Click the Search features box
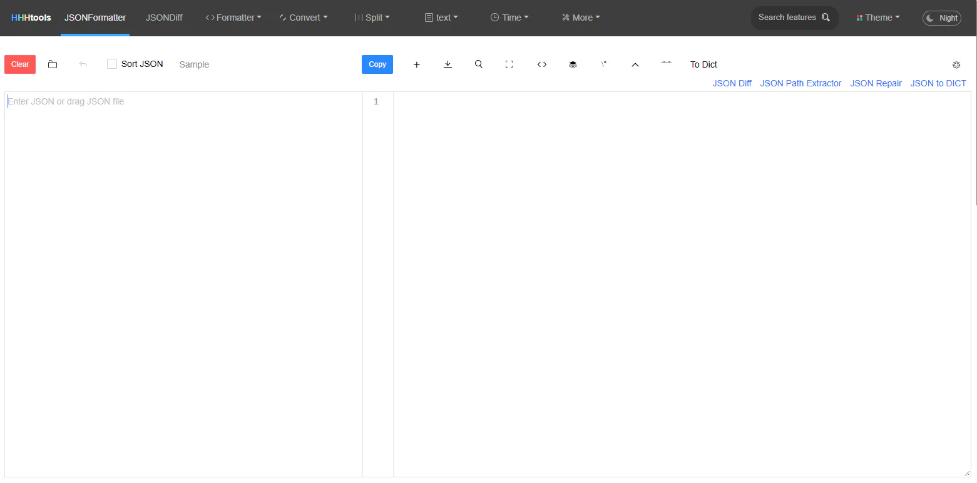 coord(794,18)
